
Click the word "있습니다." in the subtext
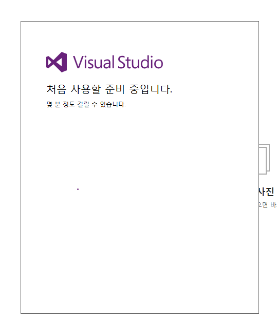113,104
